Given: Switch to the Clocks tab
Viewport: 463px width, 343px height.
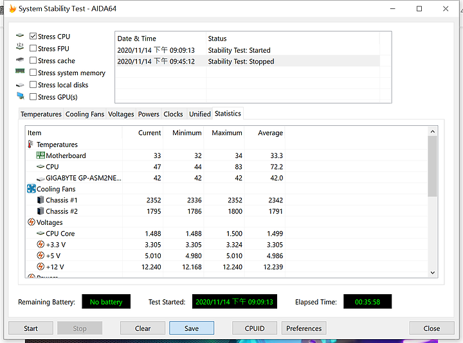Looking at the screenshot, I should point(174,114).
